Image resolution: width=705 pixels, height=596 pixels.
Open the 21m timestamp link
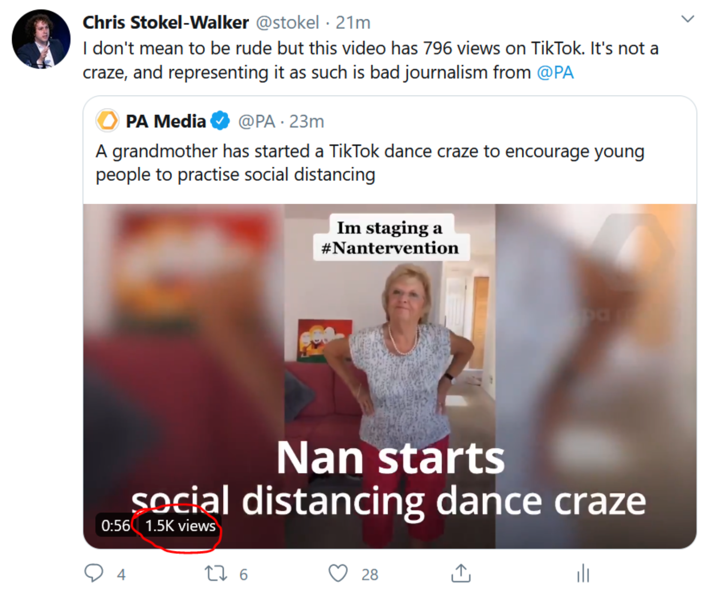click(353, 22)
